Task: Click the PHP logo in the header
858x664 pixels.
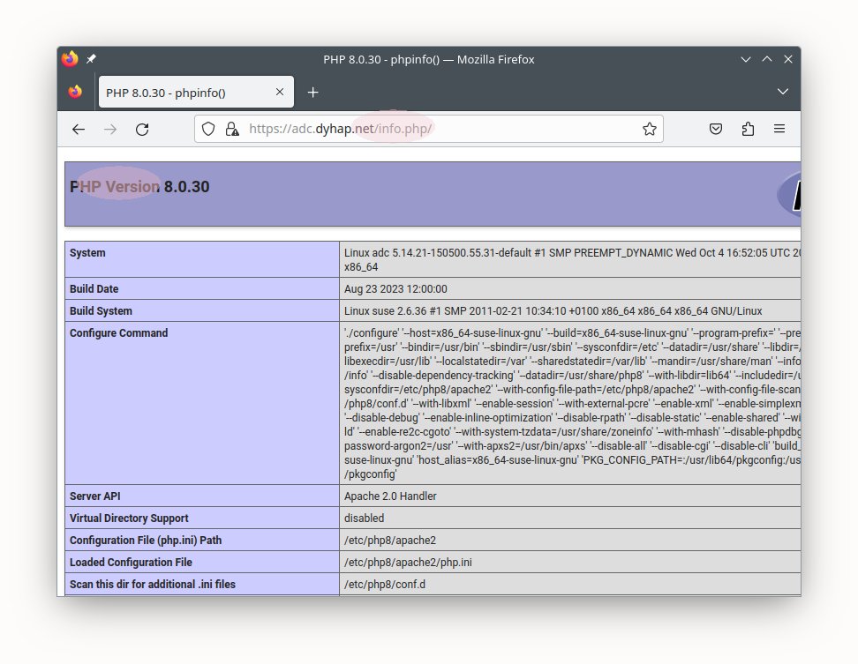Action: coord(790,194)
